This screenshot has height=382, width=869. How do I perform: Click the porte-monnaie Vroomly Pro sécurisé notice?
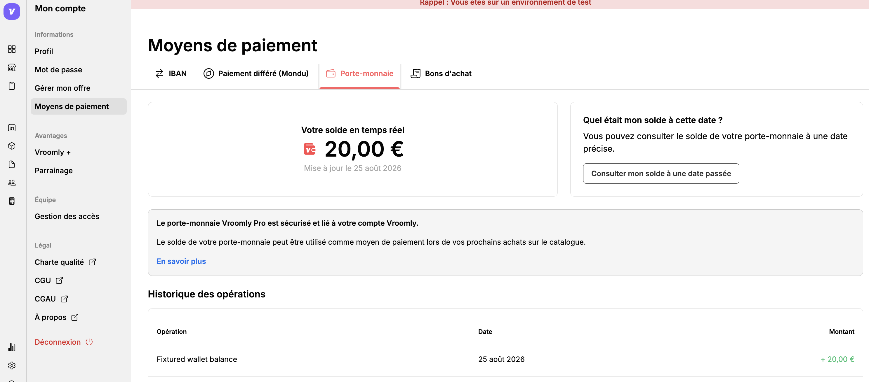click(287, 223)
